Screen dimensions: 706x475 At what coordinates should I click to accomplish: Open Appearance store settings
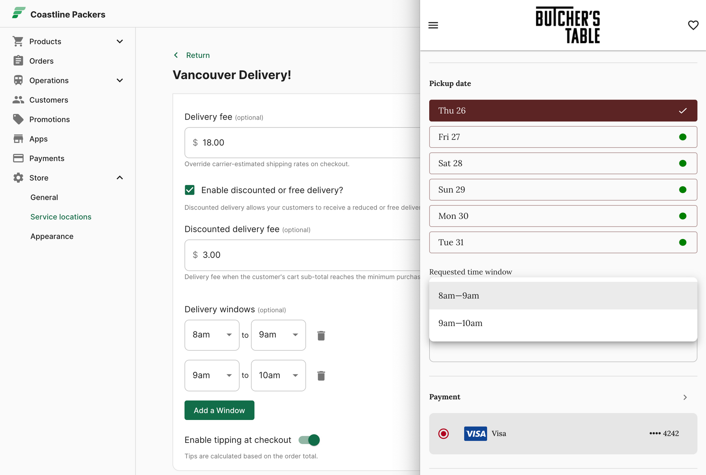point(52,236)
